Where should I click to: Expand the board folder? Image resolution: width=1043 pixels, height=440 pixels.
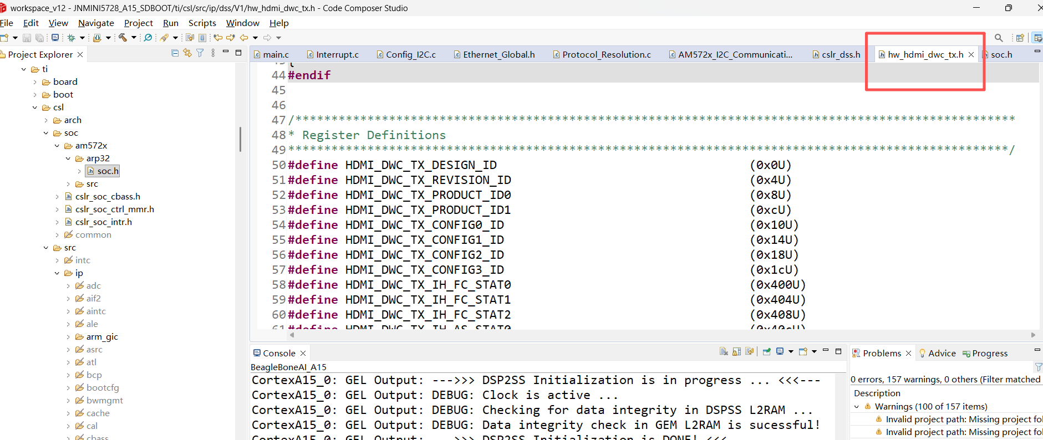point(35,82)
